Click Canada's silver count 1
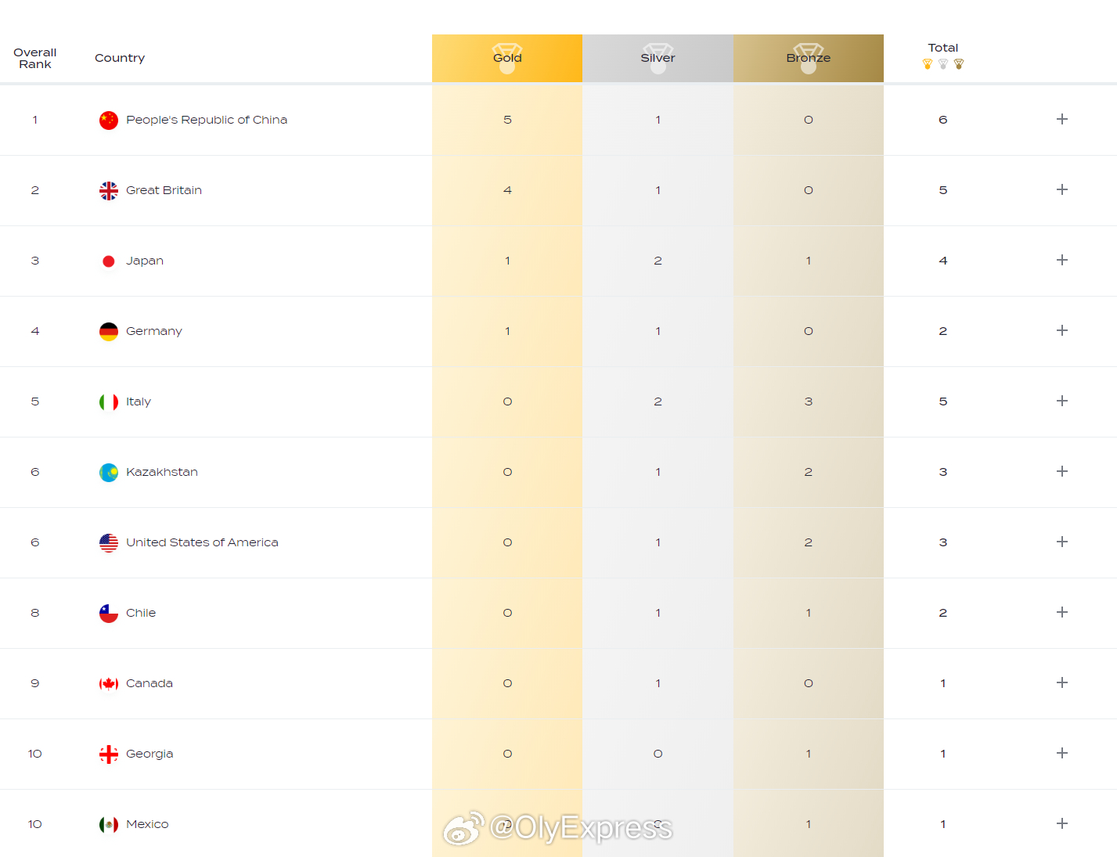Screen dimensions: 1117x857 click(658, 683)
